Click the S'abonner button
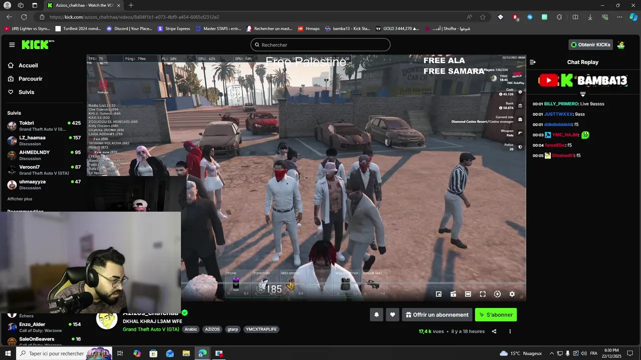 pos(496,315)
